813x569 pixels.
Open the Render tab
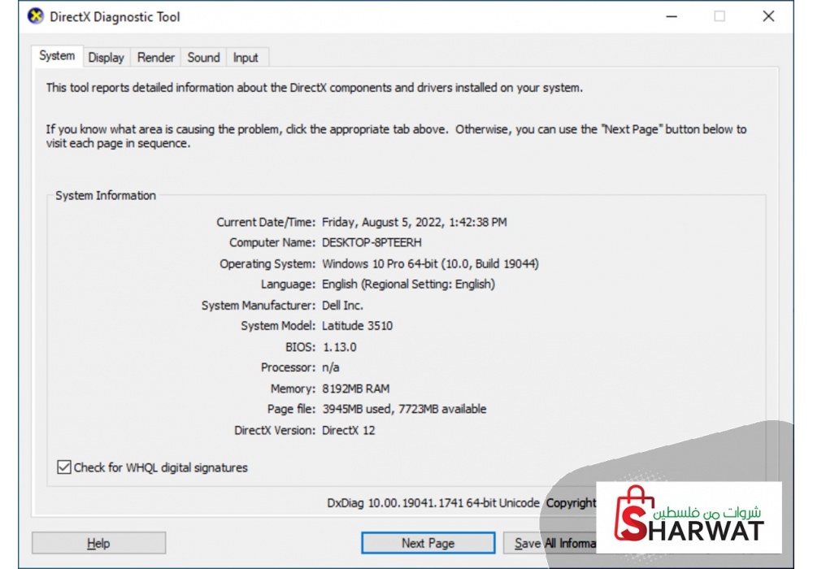click(x=155, y=57)
